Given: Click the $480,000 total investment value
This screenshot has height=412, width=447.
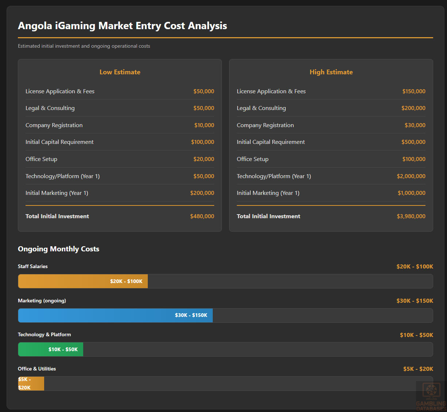Looking at the screenshot, I should point(202,216).
